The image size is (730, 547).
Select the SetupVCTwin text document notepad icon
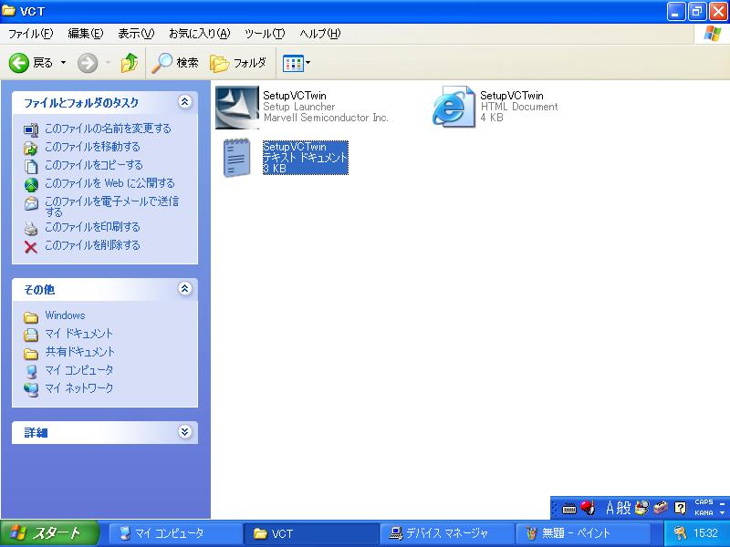coord(237,158)
